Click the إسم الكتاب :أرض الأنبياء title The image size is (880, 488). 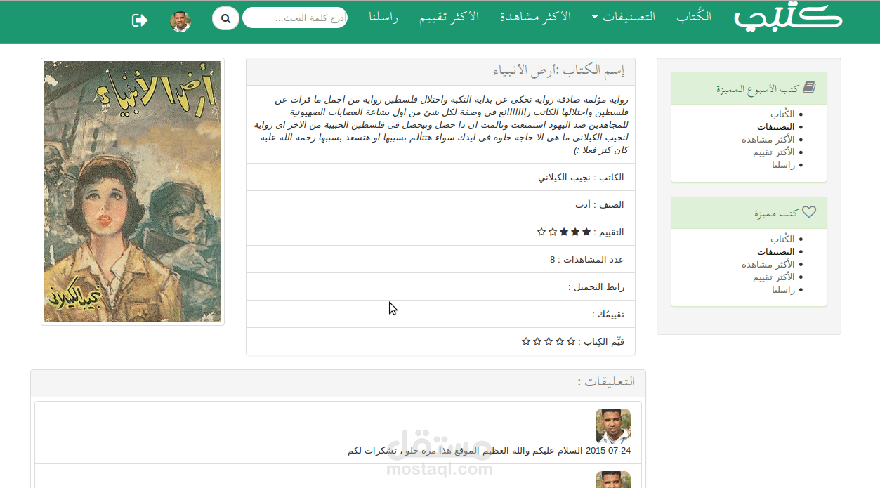(558, 70)
